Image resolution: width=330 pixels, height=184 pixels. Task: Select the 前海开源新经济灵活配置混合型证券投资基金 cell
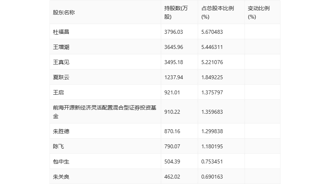point(104,112)
